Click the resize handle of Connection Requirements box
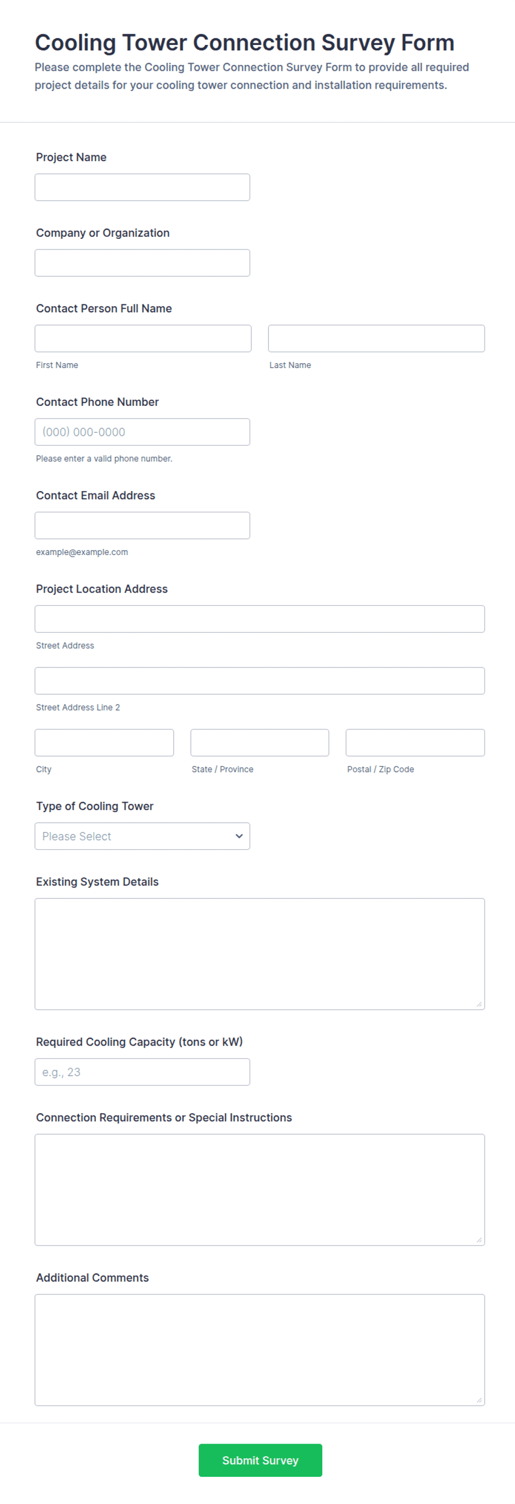This screenshot has height=1504, width=515. click(479, 1240)
